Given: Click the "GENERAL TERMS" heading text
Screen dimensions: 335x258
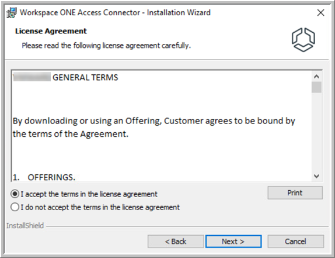Looking at the screenshot, I should pos(85,77).
